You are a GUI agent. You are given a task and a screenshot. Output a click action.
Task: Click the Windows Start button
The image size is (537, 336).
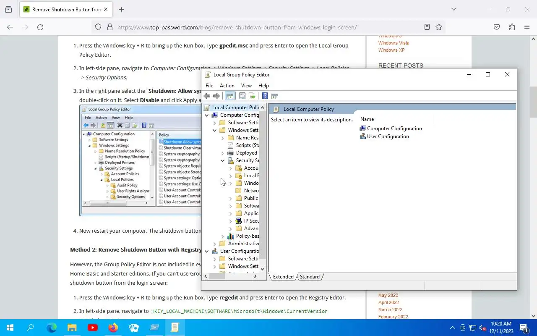tap(10, 328)
